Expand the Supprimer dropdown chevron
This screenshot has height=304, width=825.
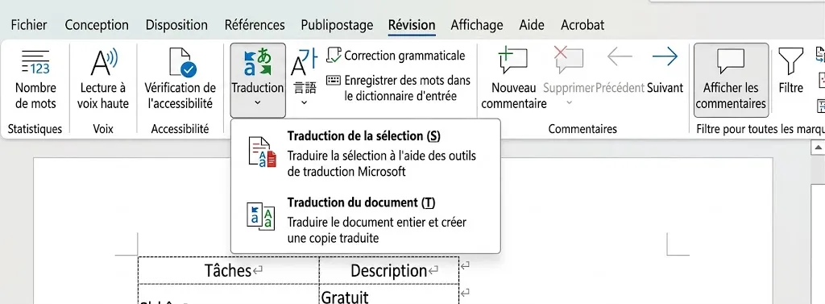569,102
